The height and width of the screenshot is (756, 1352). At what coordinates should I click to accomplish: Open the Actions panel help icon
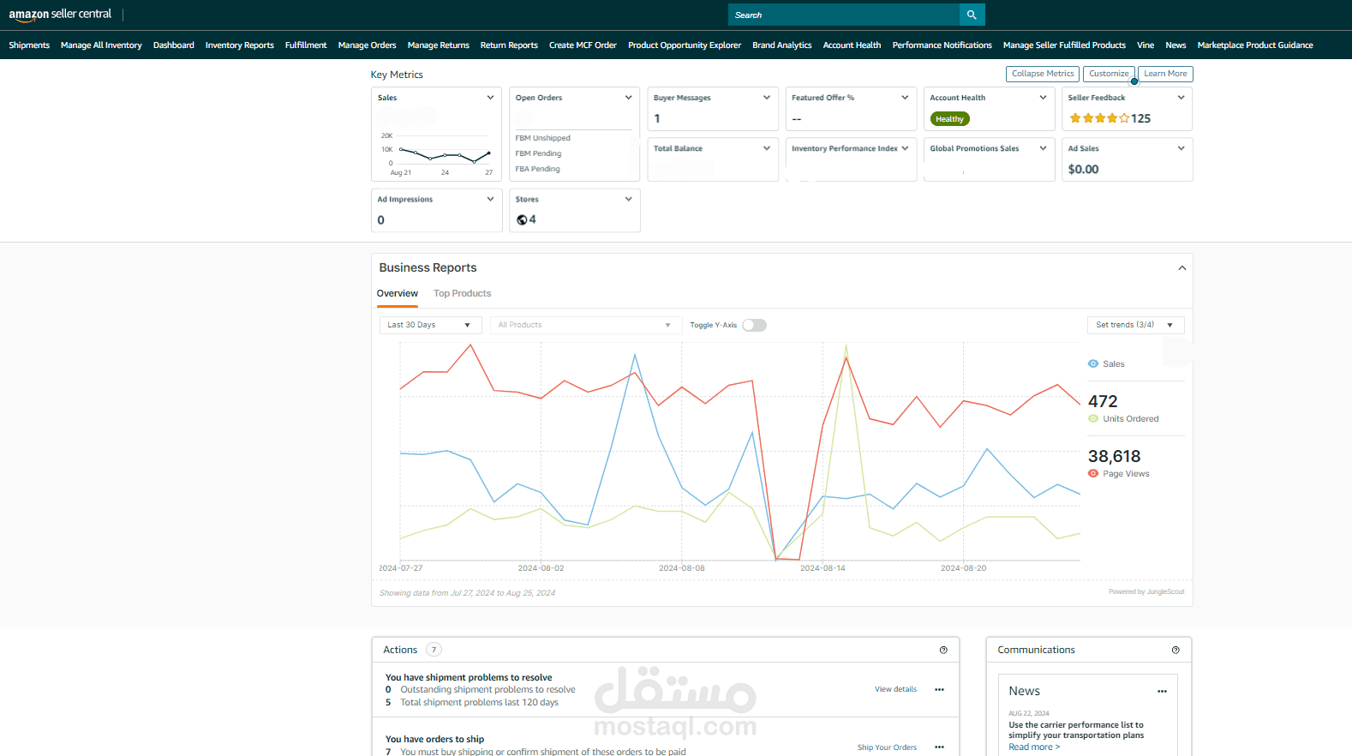(943, 650)
